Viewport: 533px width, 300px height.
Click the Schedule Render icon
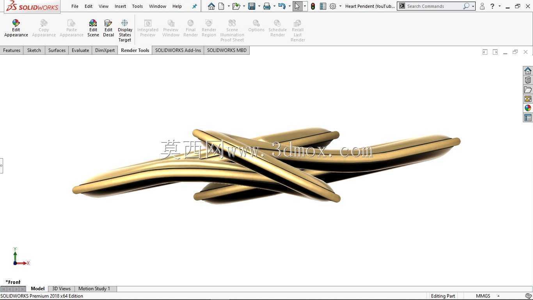click(277, 23)
